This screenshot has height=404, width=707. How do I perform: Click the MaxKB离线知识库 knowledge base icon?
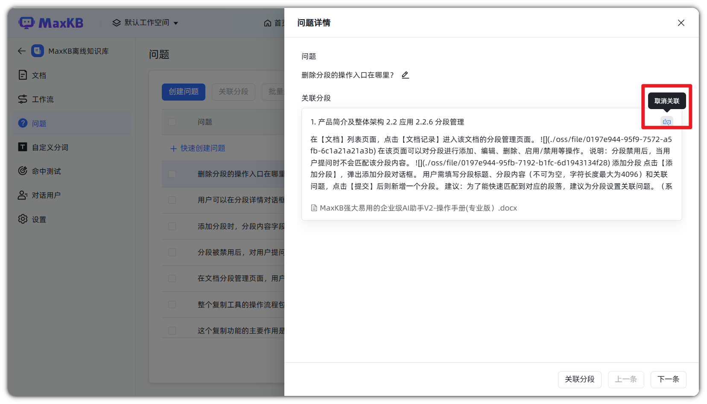pyautogui.click(x=38, y=51)
